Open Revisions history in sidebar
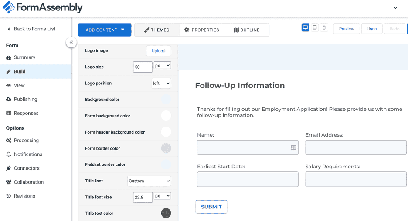 (x=24, y=196)
